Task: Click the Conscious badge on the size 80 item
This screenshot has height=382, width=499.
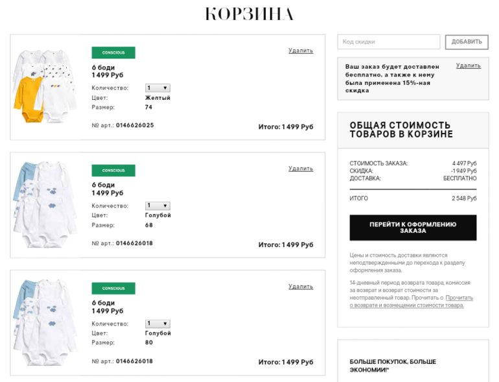Action: click(x=113, y=289)
